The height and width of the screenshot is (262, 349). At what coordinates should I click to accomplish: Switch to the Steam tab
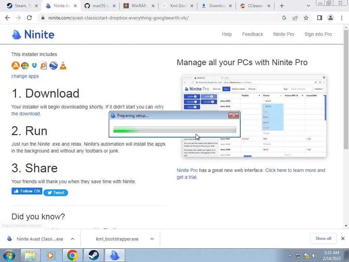22,6
